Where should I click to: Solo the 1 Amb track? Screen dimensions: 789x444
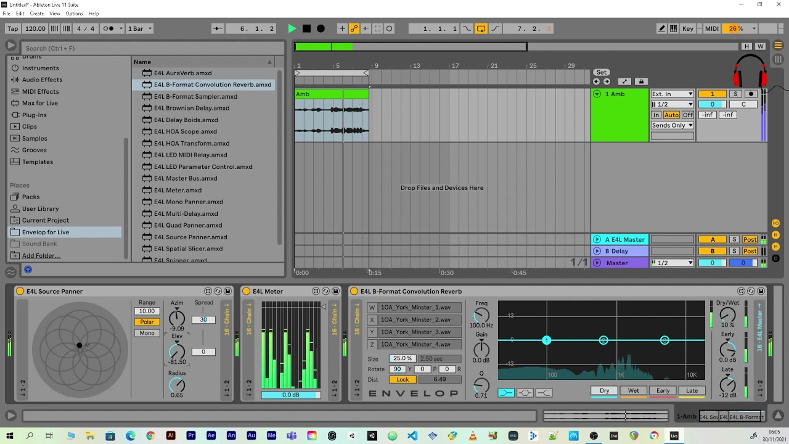coord(735,94)
